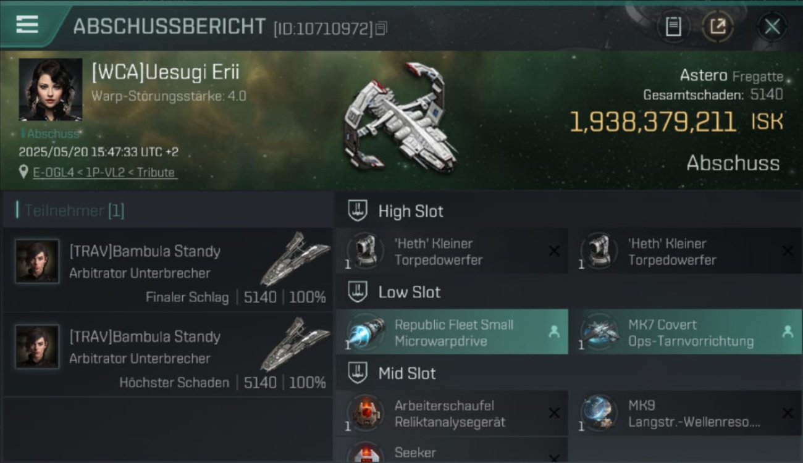Select the Arbeiterschaufel Reliktanalysegerät item
The image size is (803, 463).
(452, 413)
